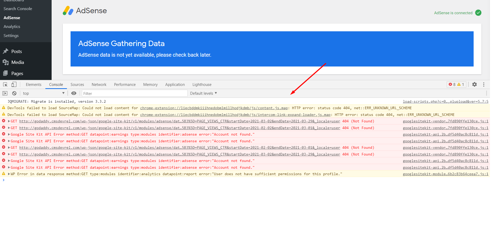Click the AdSense Gathering Data heading
498x252 pixels.
pos(121,43)
